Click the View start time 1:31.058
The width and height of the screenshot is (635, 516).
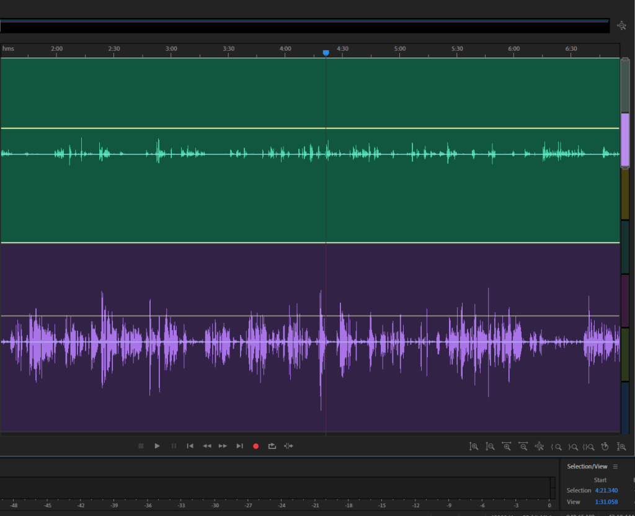pos(606,502)
